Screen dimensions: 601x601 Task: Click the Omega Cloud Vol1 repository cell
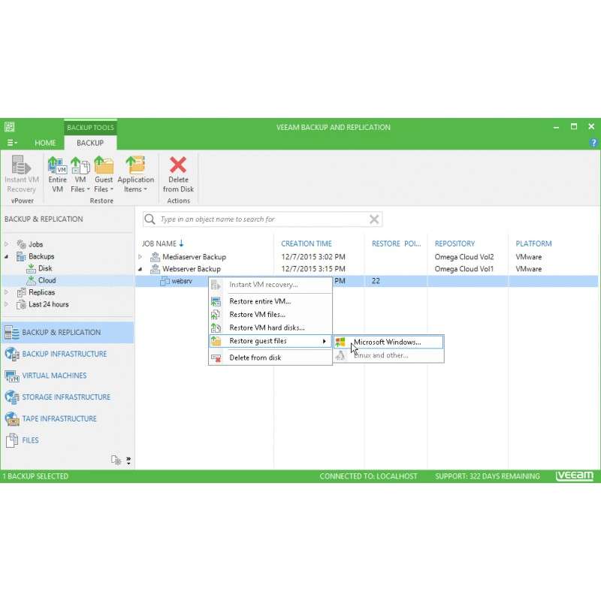tap(464, 269)
